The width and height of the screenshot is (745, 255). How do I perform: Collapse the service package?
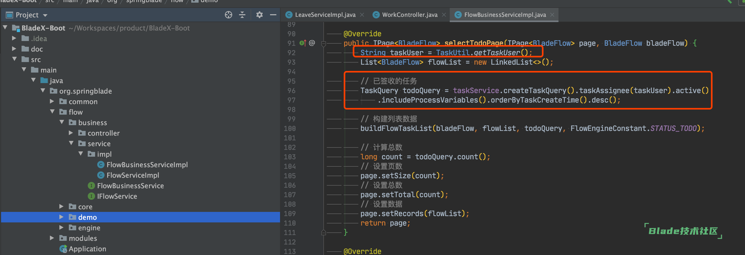[x=71, y=143]
